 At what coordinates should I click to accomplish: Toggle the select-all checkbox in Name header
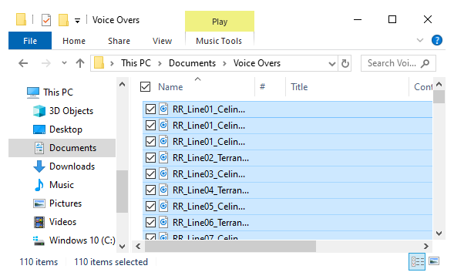(x=145, y=86)
